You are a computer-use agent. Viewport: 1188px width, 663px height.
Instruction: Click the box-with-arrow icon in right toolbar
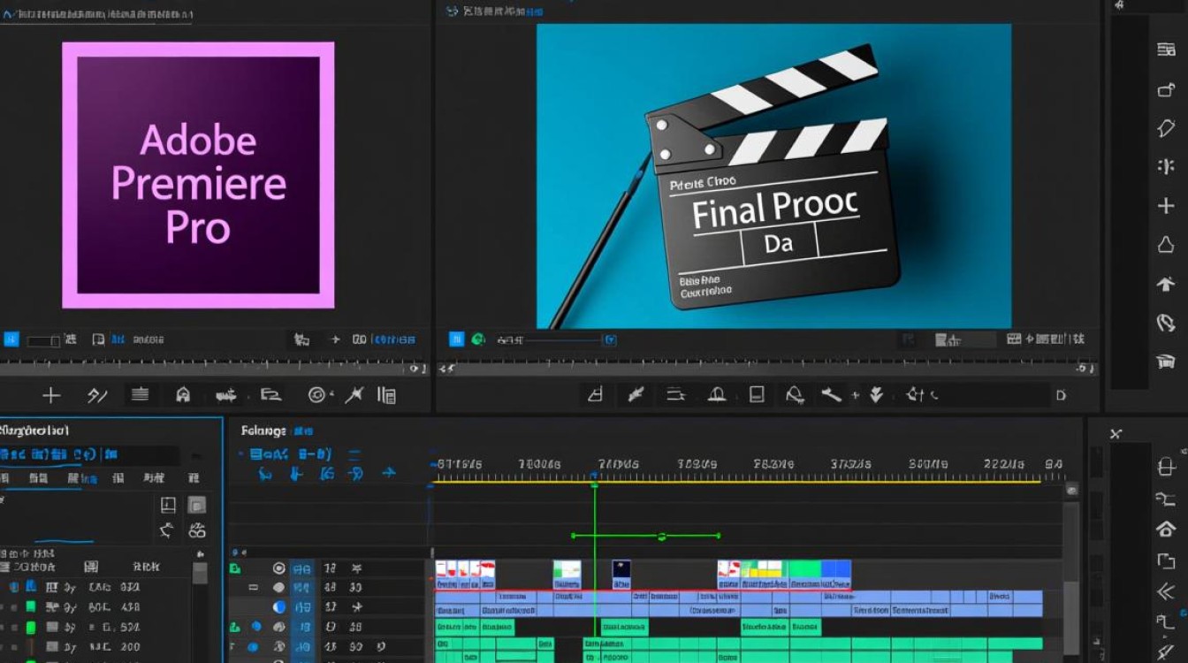click(x=1166, y=89)
